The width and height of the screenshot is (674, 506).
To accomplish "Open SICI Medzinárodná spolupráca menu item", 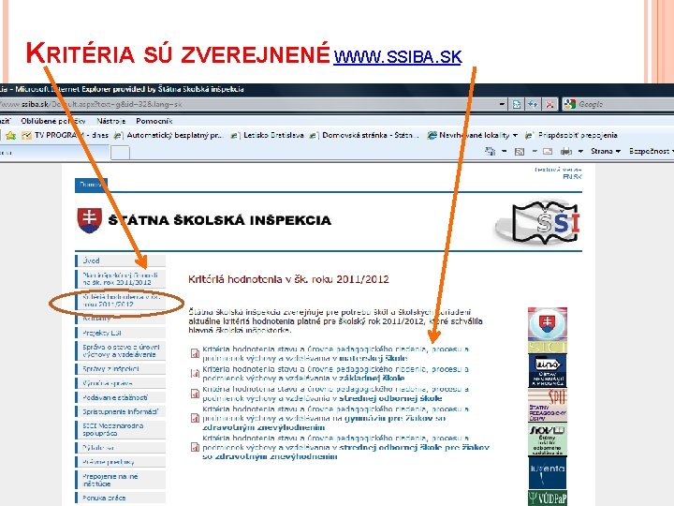I will [121, 429].
